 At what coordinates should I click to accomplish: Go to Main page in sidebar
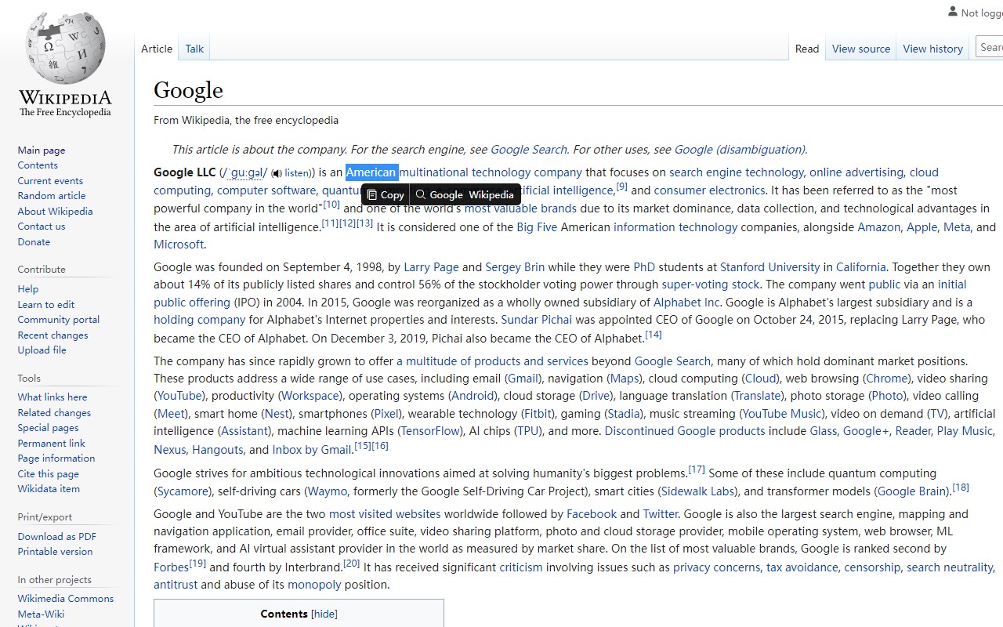pos(42,150)
